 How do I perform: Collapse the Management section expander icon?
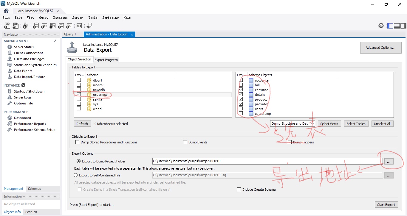click(55, 41)
